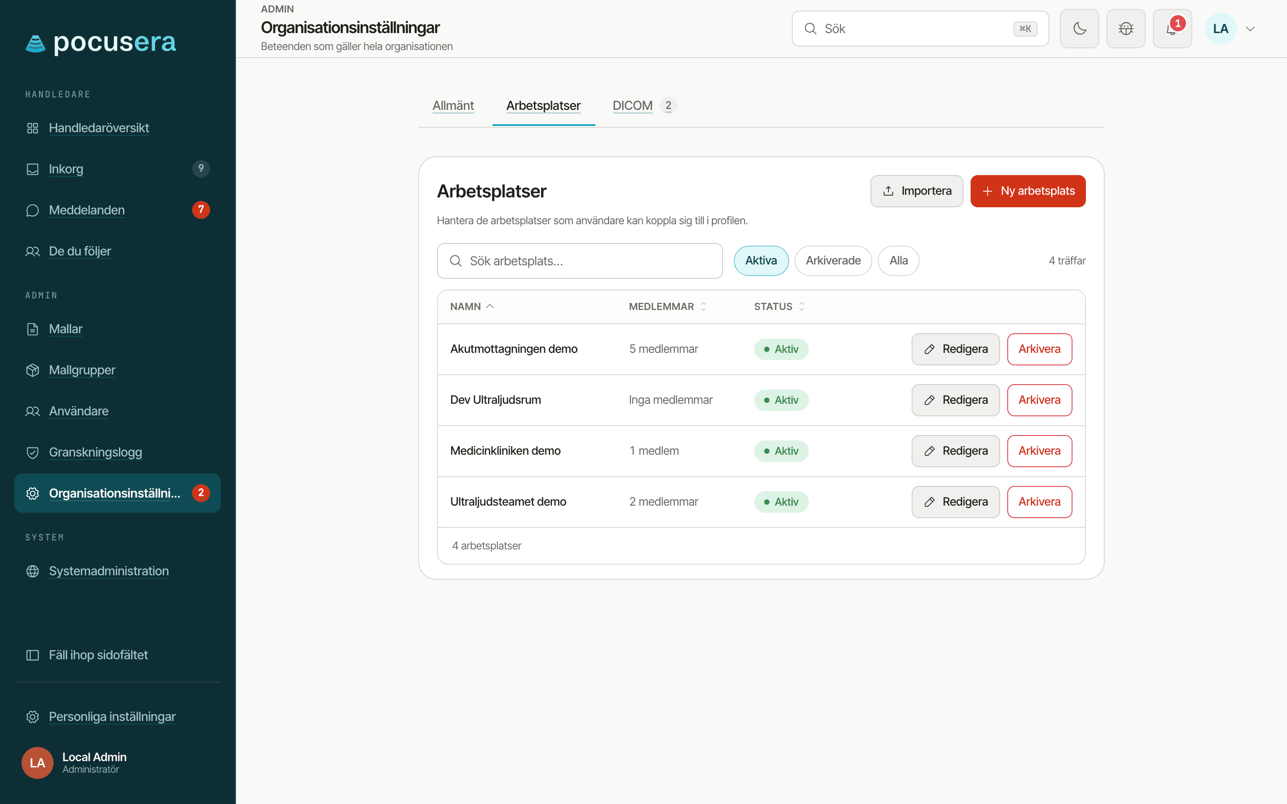Open Meddelanden in the sidebar
The height and width of the screenshot is (804, 1287).
[118, 210]
